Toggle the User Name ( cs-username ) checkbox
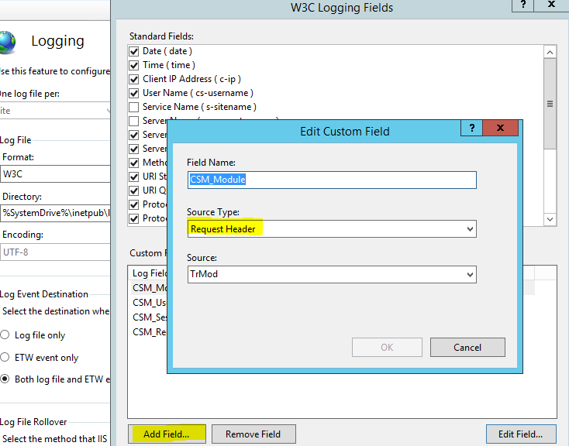The image size is (569, 446). [x=134, y=93]
